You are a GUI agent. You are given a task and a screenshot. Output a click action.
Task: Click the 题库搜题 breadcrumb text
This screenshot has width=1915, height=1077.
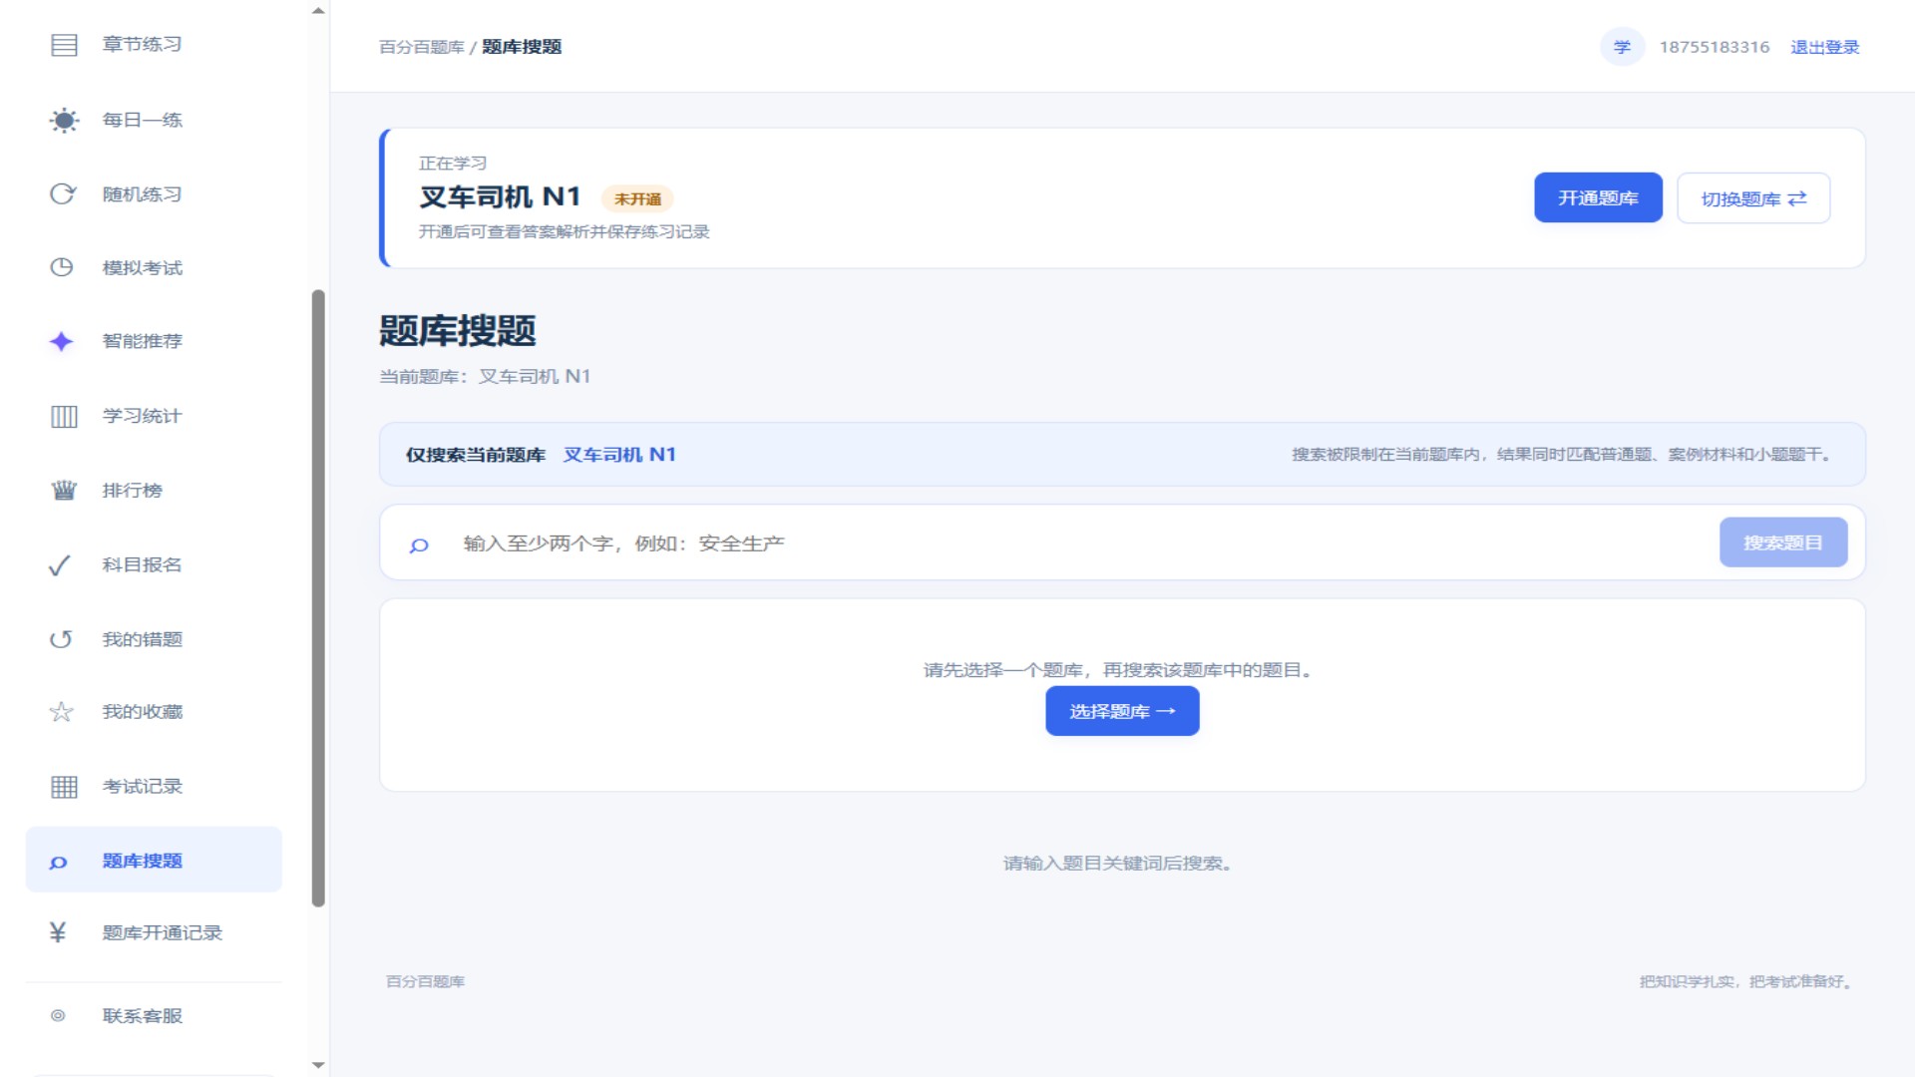522,47
